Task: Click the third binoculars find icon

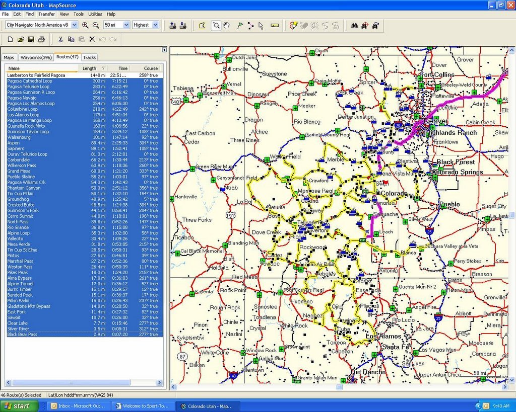Action: [x=375, y=25]
